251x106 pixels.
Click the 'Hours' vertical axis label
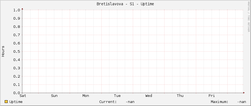(x=3, y=51)
